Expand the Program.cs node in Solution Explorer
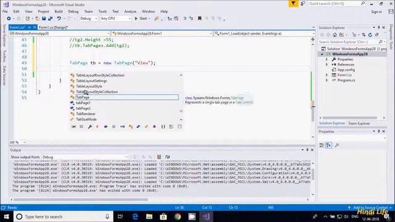The width and height of the screenshot is (395, 222). [x=326, y=80]
